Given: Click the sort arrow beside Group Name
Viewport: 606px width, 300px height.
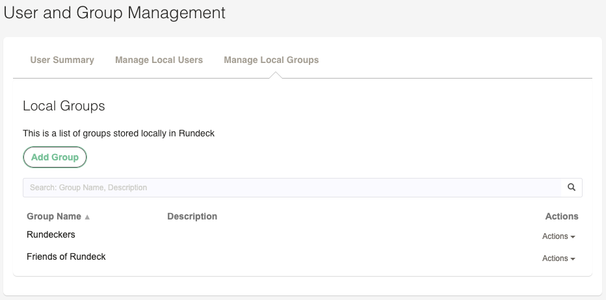Looking at the screenshot, I should [87, 217].
